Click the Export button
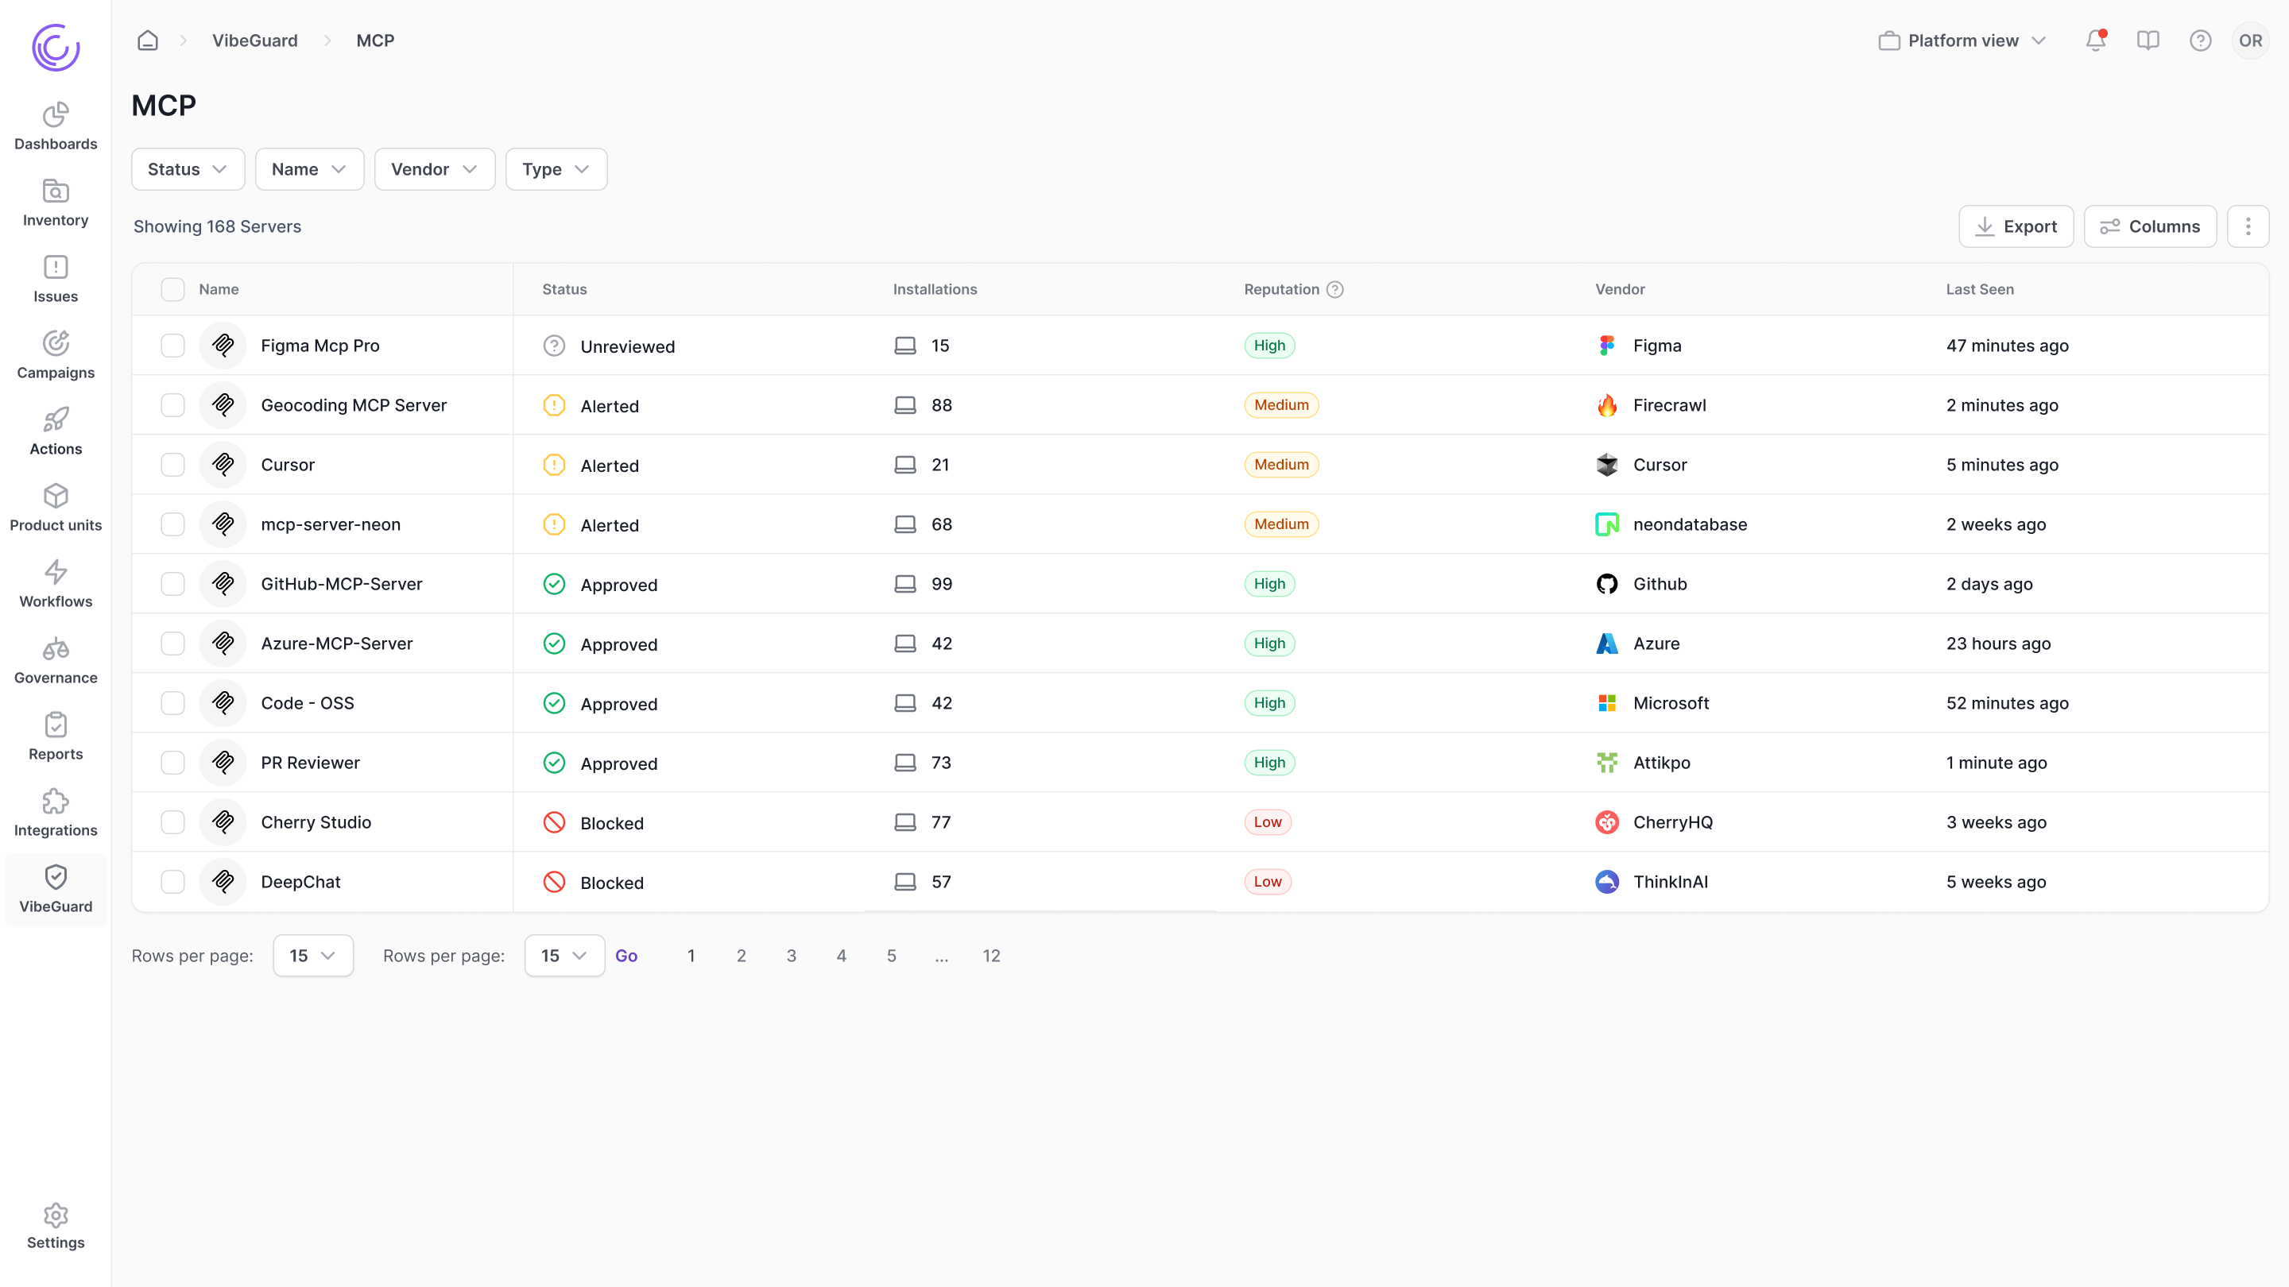This screenshot has width=2289, height=1287. pyautogui.click(x=2016, y=226)
